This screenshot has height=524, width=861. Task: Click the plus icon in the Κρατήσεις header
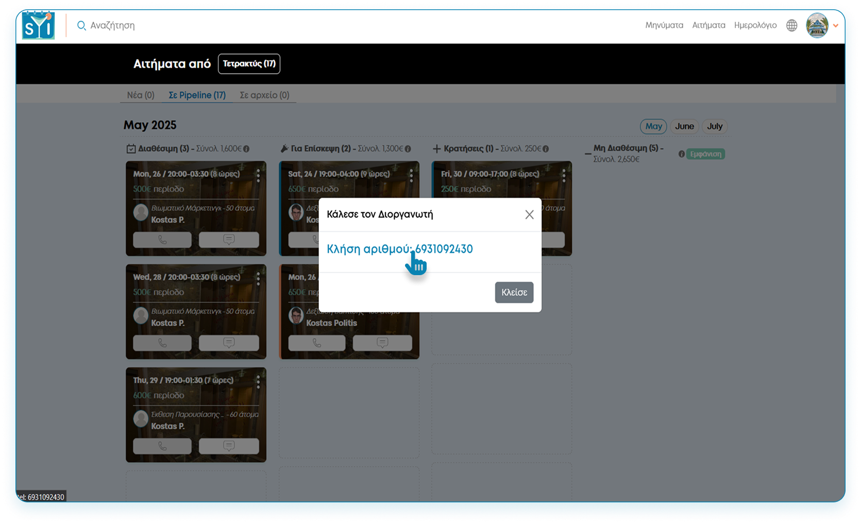click(437, 148)
